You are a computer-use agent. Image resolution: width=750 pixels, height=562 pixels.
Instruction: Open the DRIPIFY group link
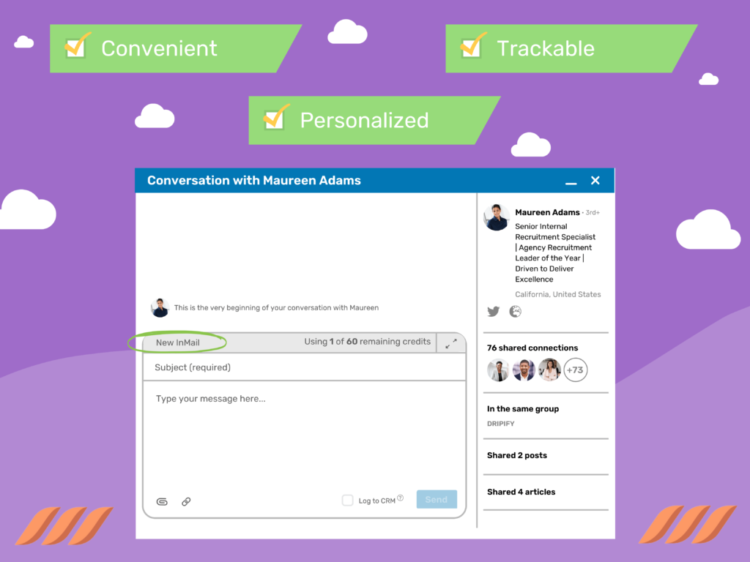tap(502, 423)
